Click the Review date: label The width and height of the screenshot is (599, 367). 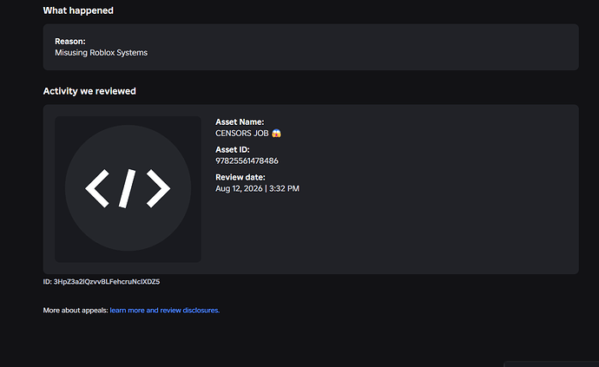tap(240, 177)
